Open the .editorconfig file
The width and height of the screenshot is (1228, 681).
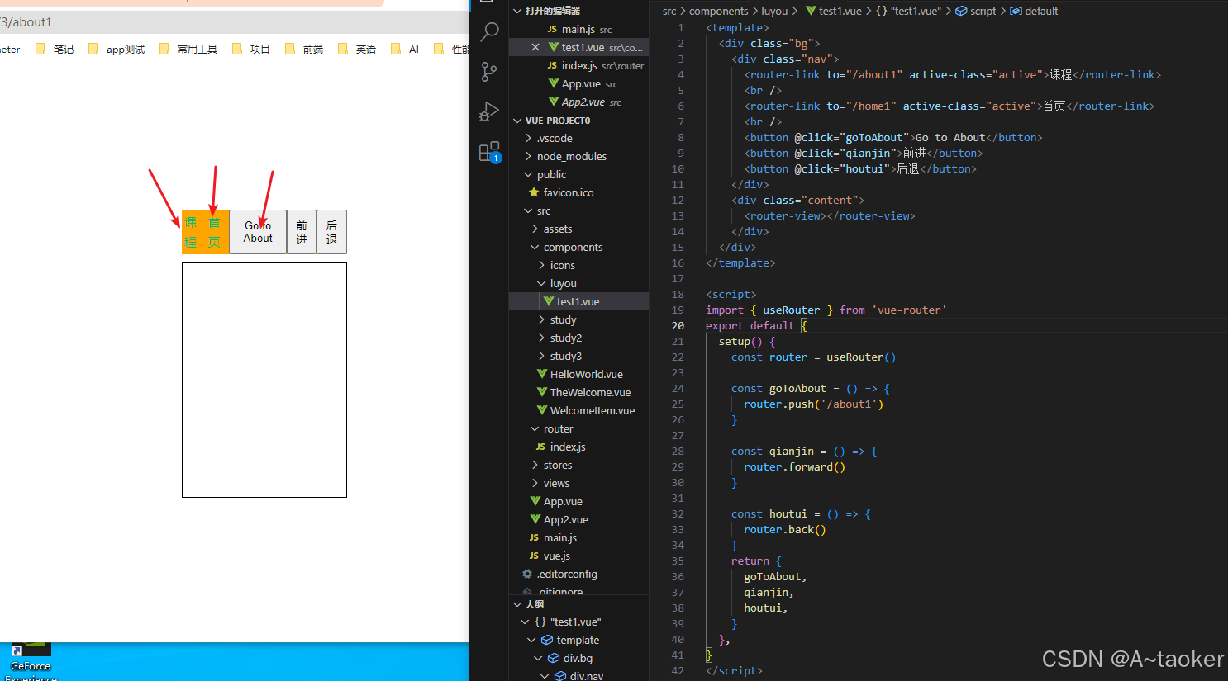(578, 574)
